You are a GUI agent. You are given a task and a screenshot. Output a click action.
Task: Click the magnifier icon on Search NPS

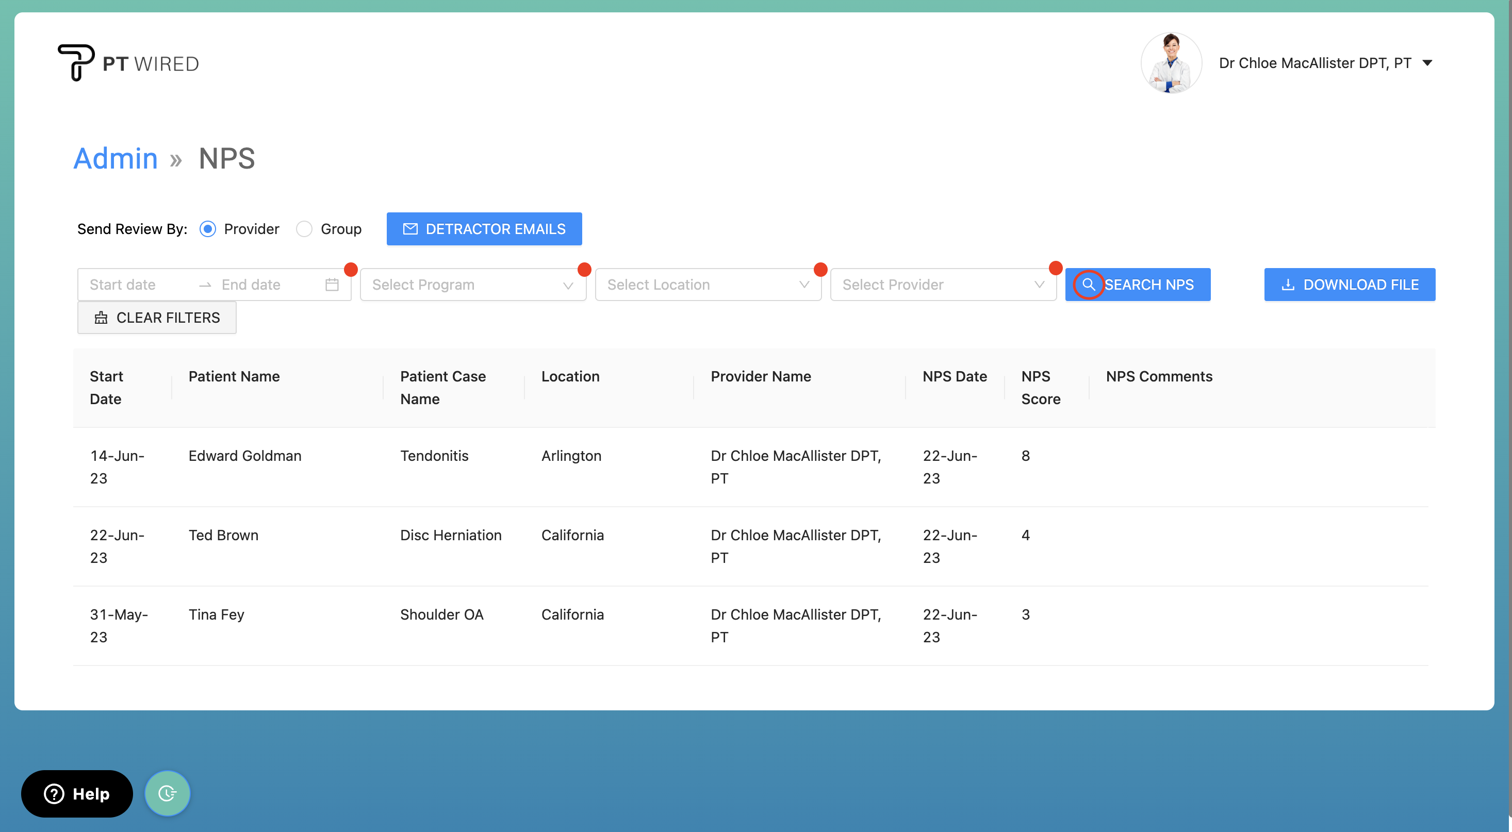click(1088, 285)
